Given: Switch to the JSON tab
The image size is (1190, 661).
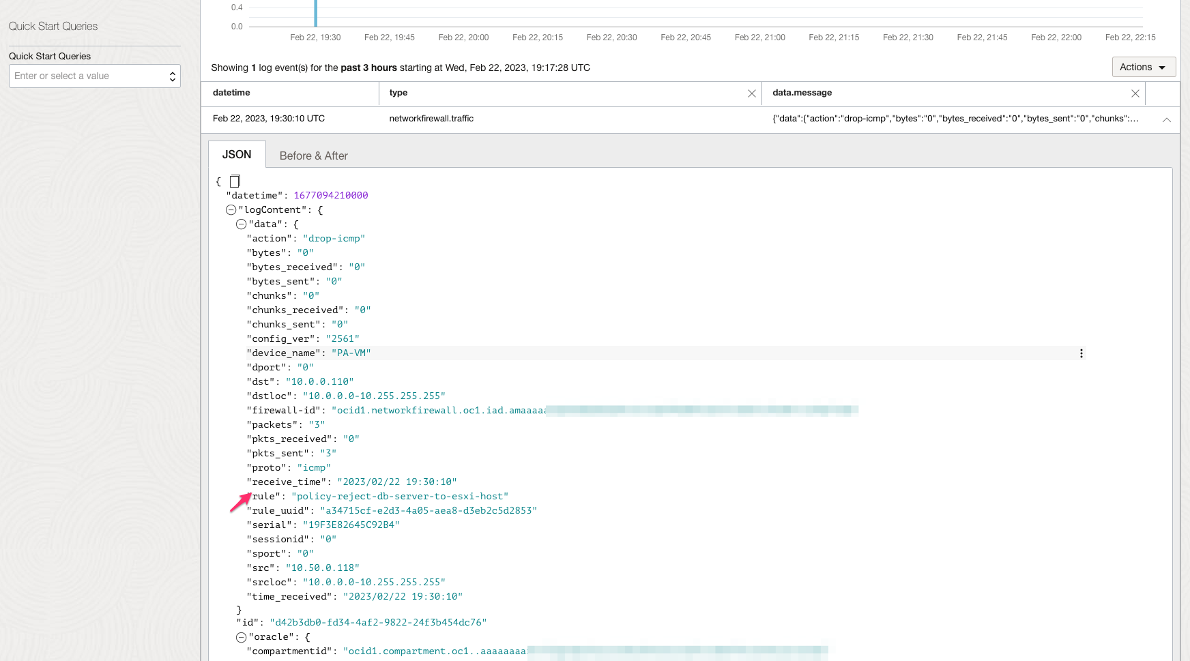Looking at the screenshot, I should coord(237,155).
